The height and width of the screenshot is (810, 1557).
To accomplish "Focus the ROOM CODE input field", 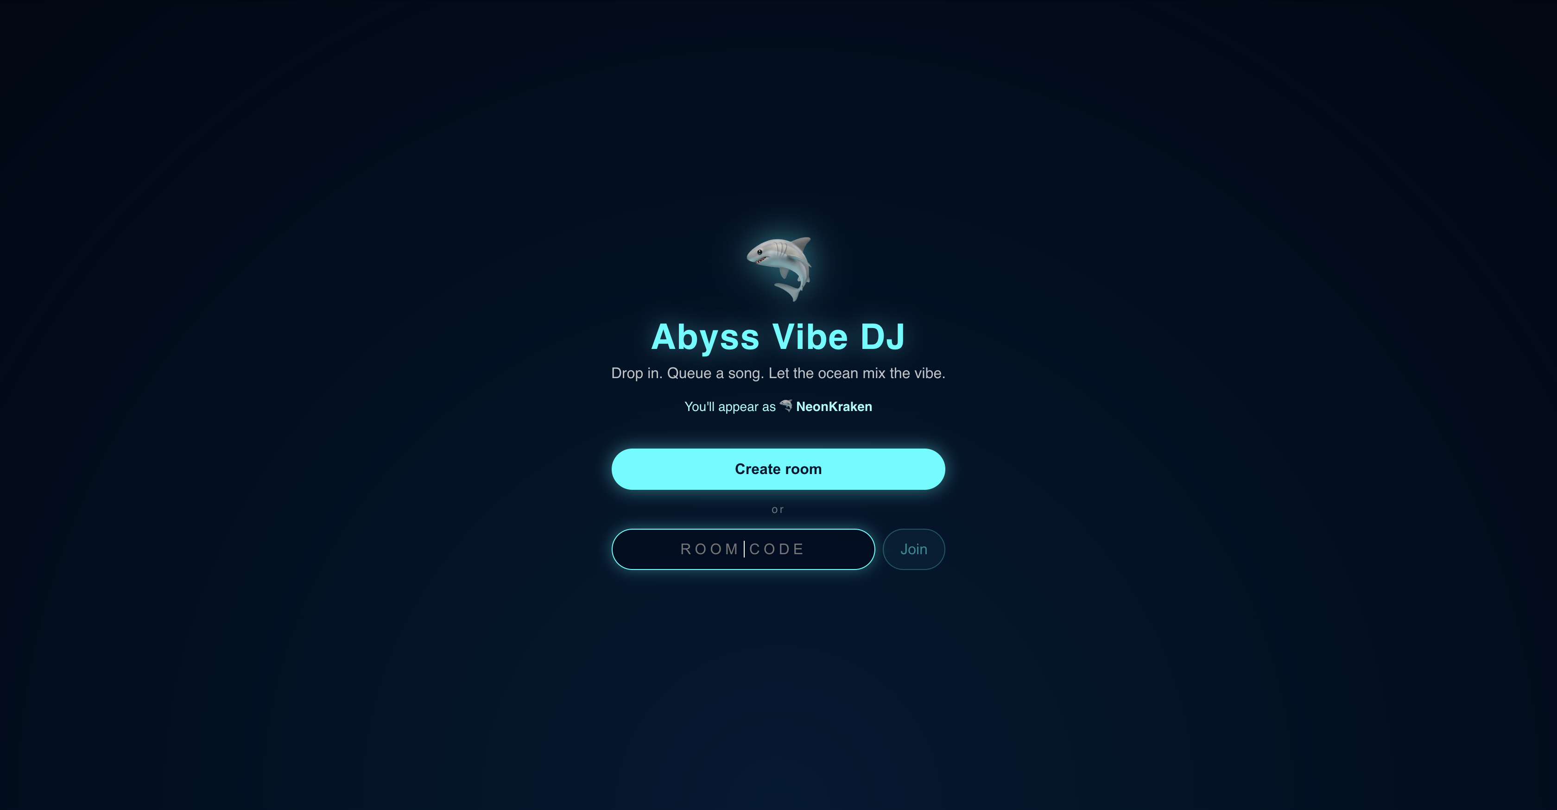I will pyautogui.click(x=743, y=549).
